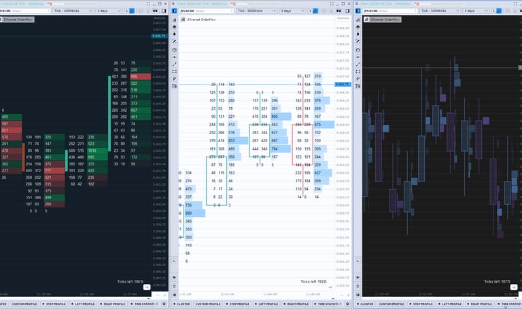Toggle left sidebar panel button in middle chart
The height and width of the screenshot is (309, 522).
click(174, 11)
